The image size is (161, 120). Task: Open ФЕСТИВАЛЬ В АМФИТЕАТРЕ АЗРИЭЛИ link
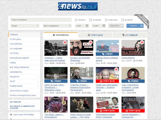coord(22,107)
